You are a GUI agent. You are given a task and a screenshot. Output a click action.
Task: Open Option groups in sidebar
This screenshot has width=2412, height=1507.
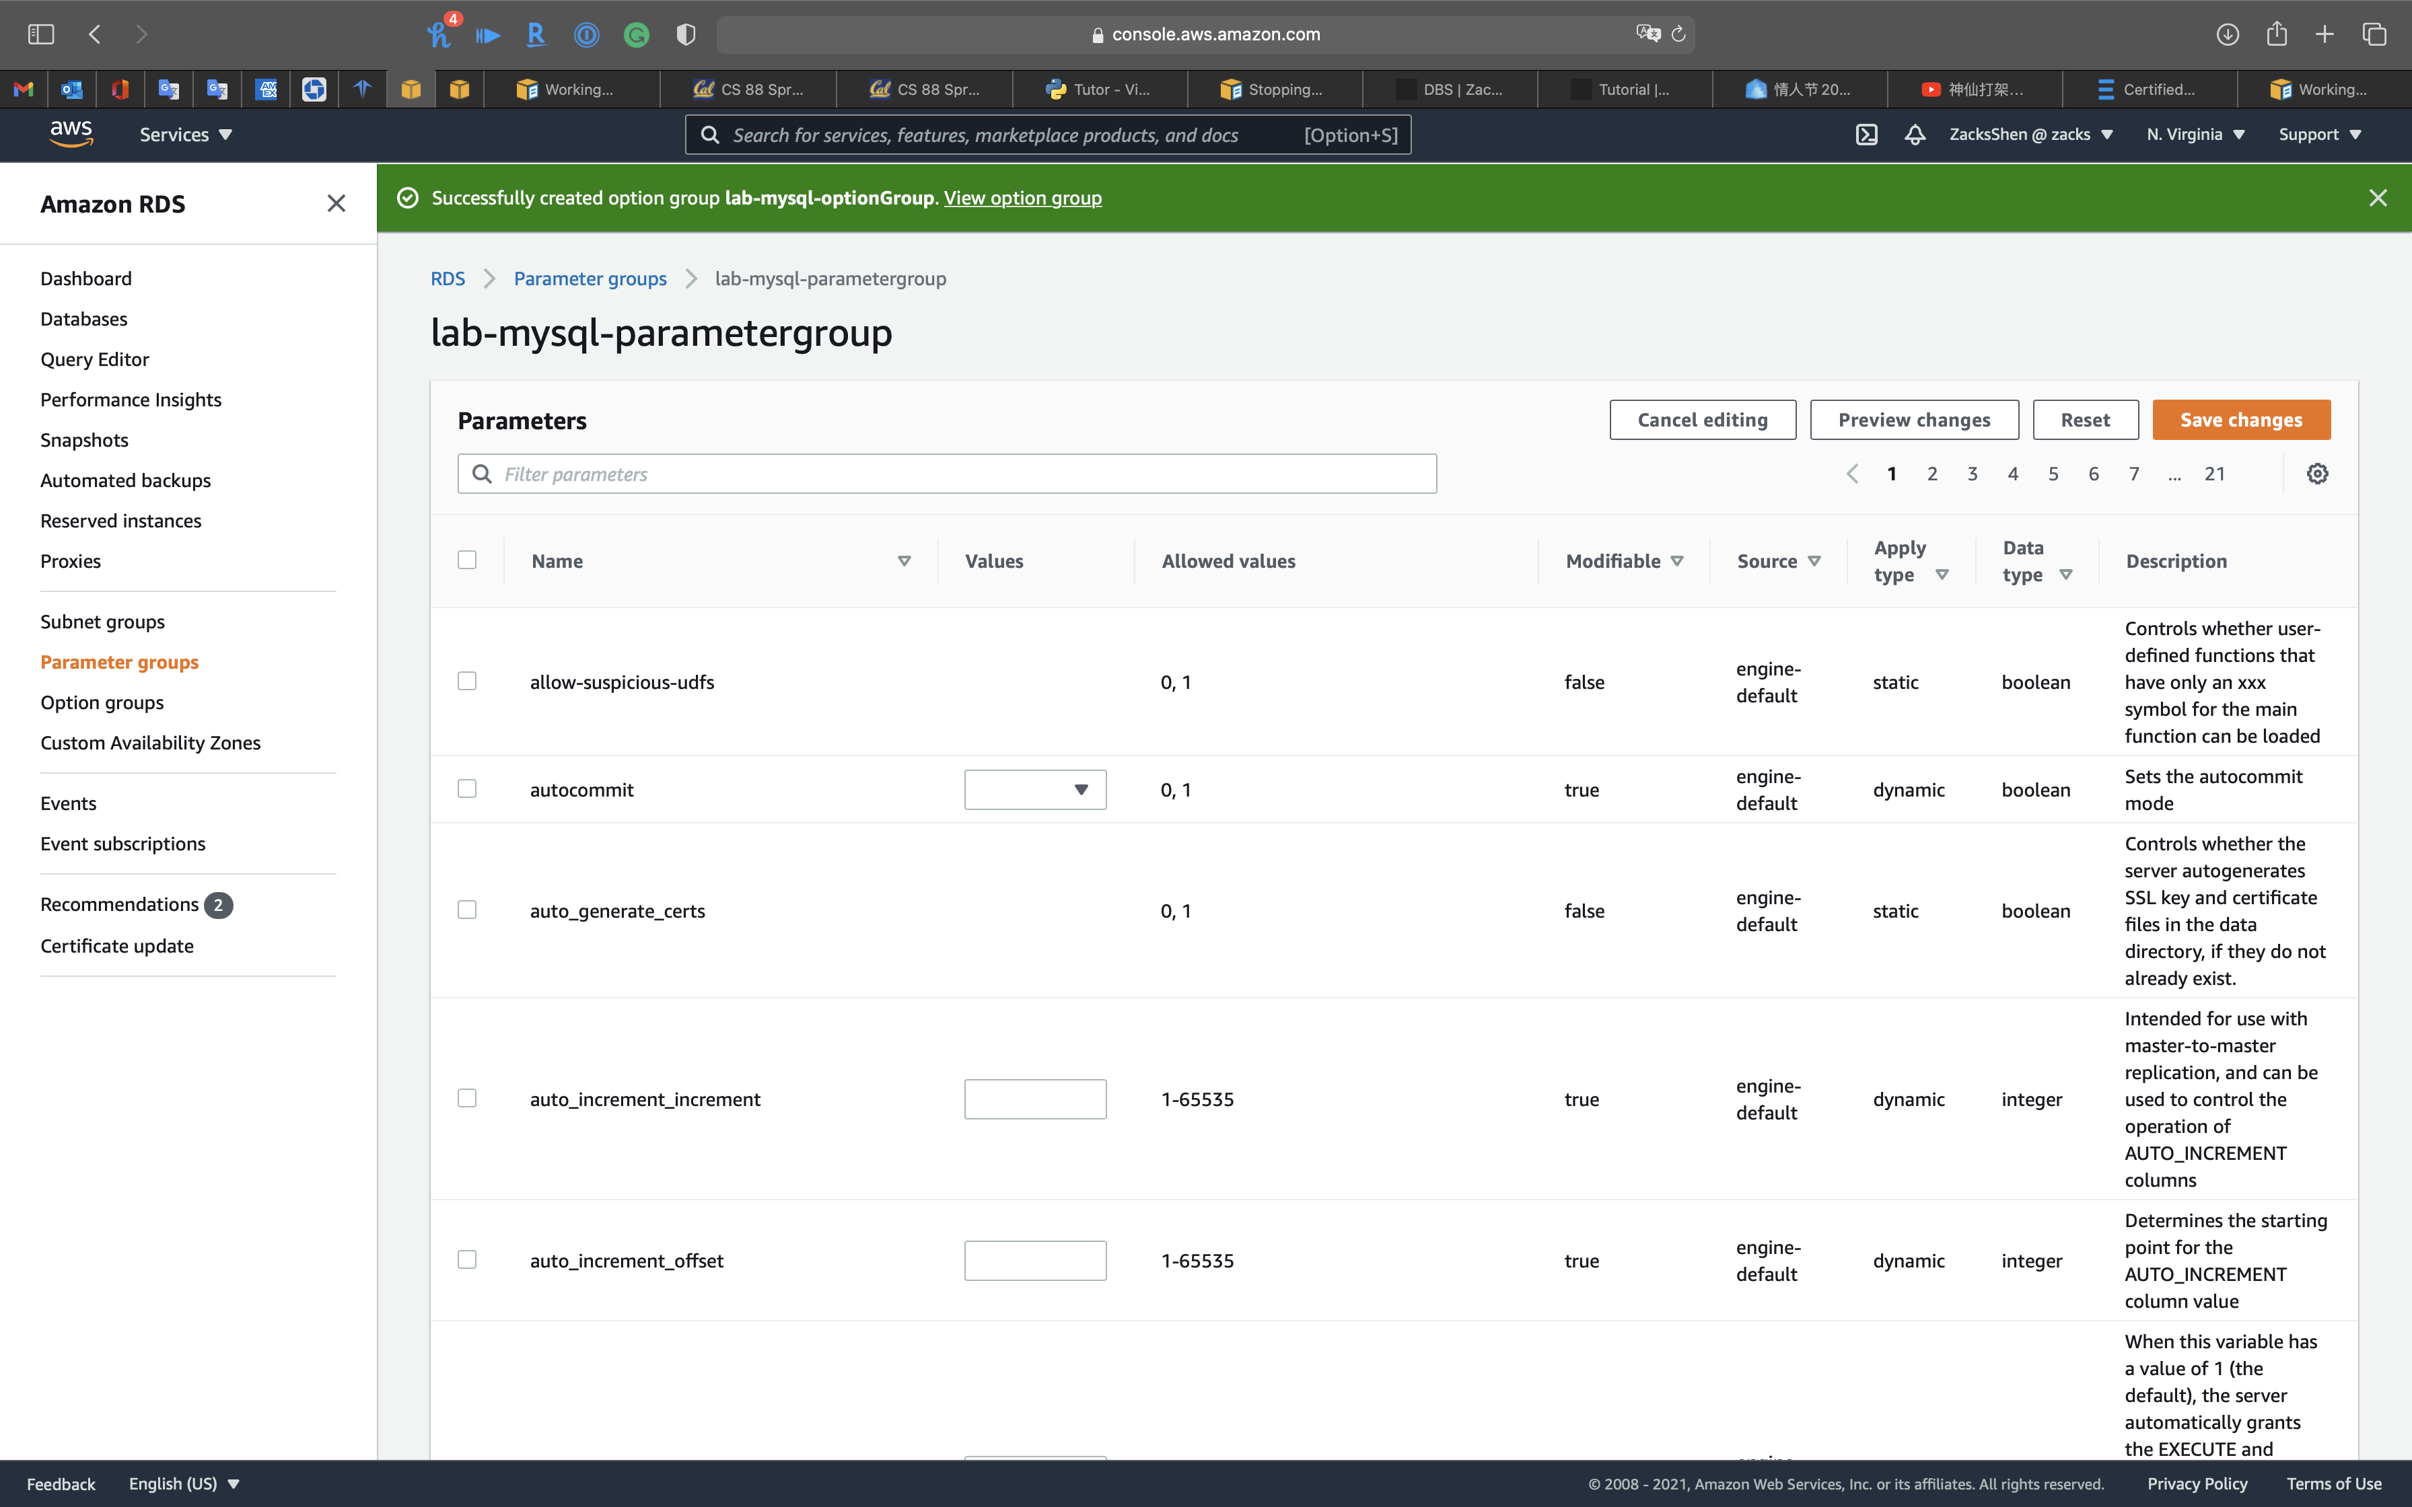tap(102, 702)
